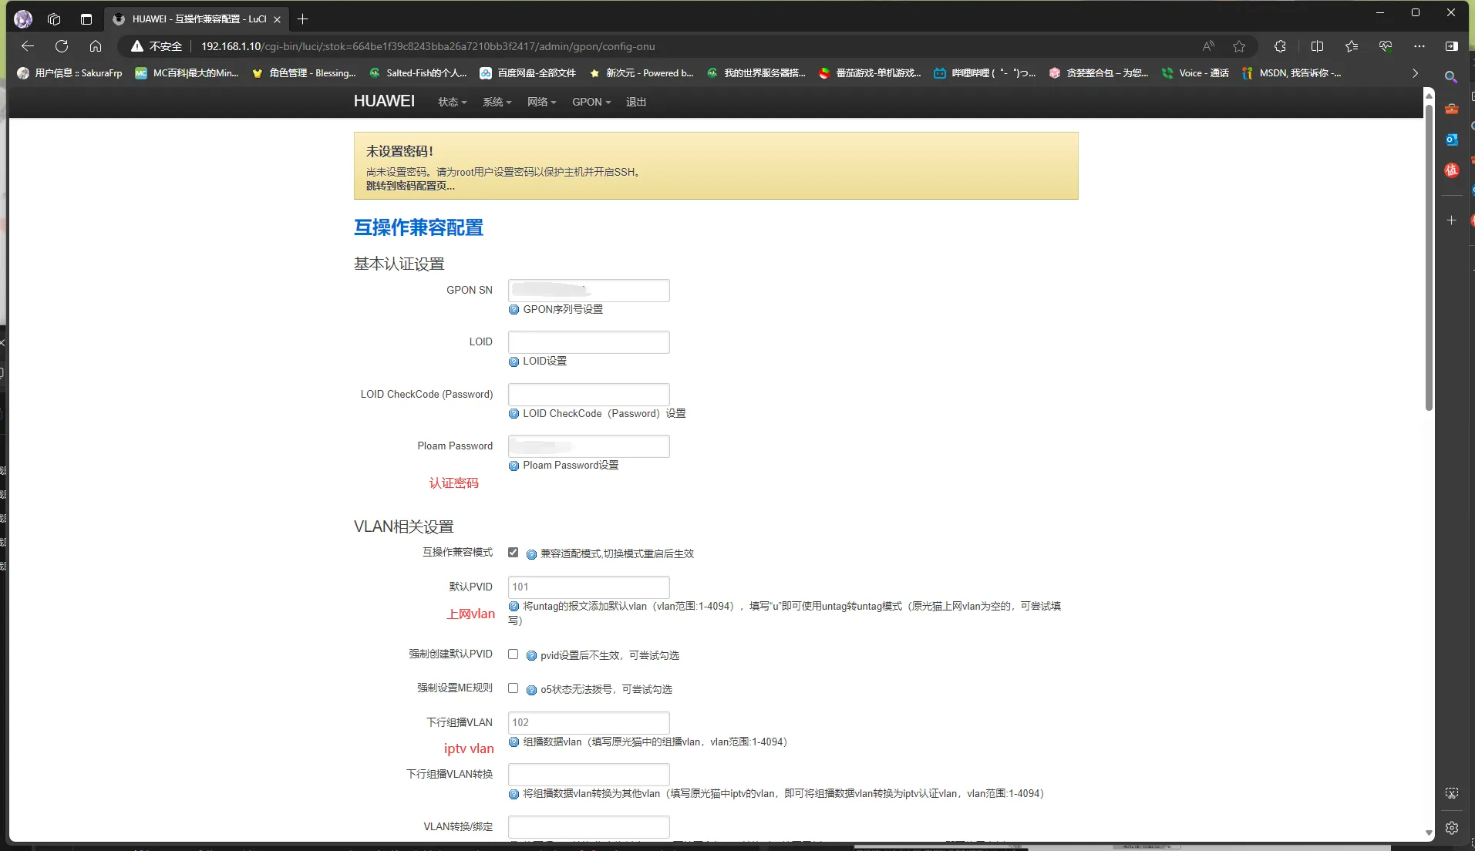Open the GPON dropdown menu
1475x851 pixels.
(591, 102)
